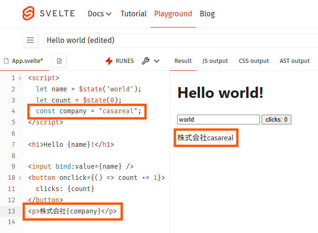Click the 'clicks: 0' button in the result
318x233 pixels.
click(x=277, y=120)
